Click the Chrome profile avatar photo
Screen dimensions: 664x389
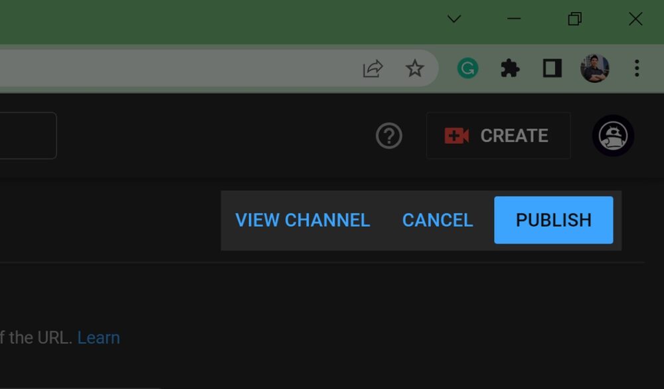(x=594, y=68)
